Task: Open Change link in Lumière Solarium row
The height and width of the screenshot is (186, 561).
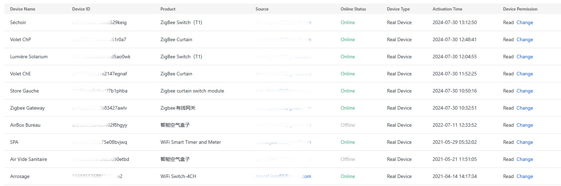Action: (x=524, y=57)
